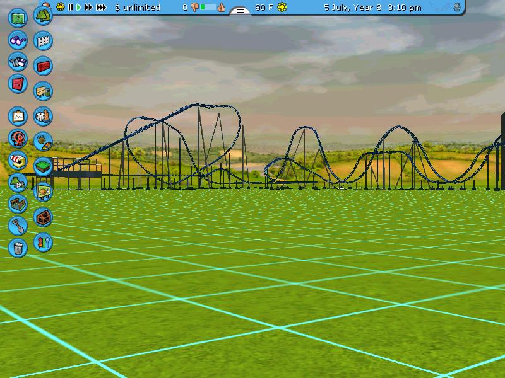Click the date '5 July, Year 8'

pyautogui.click(x=352, y=8)
